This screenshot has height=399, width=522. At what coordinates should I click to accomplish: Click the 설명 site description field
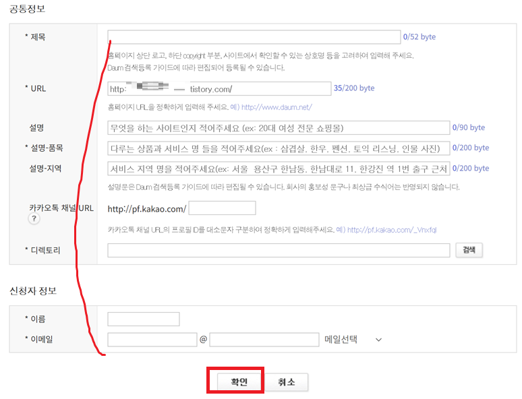tap(278, 128)
